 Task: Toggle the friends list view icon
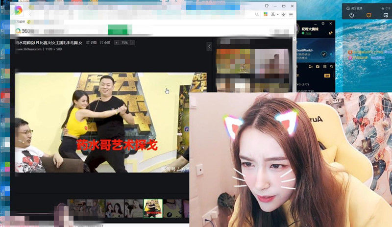point(324,67)
